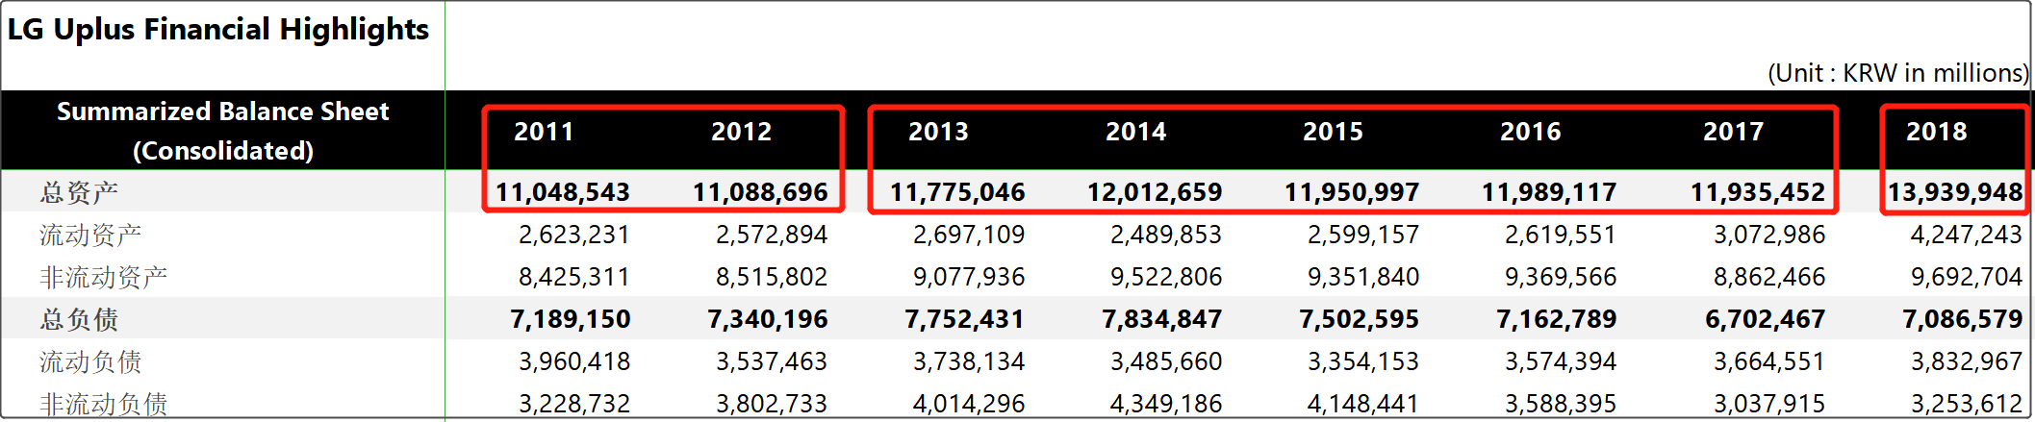
Task: Click total assets value 13,939,948
Action: 1955,192
